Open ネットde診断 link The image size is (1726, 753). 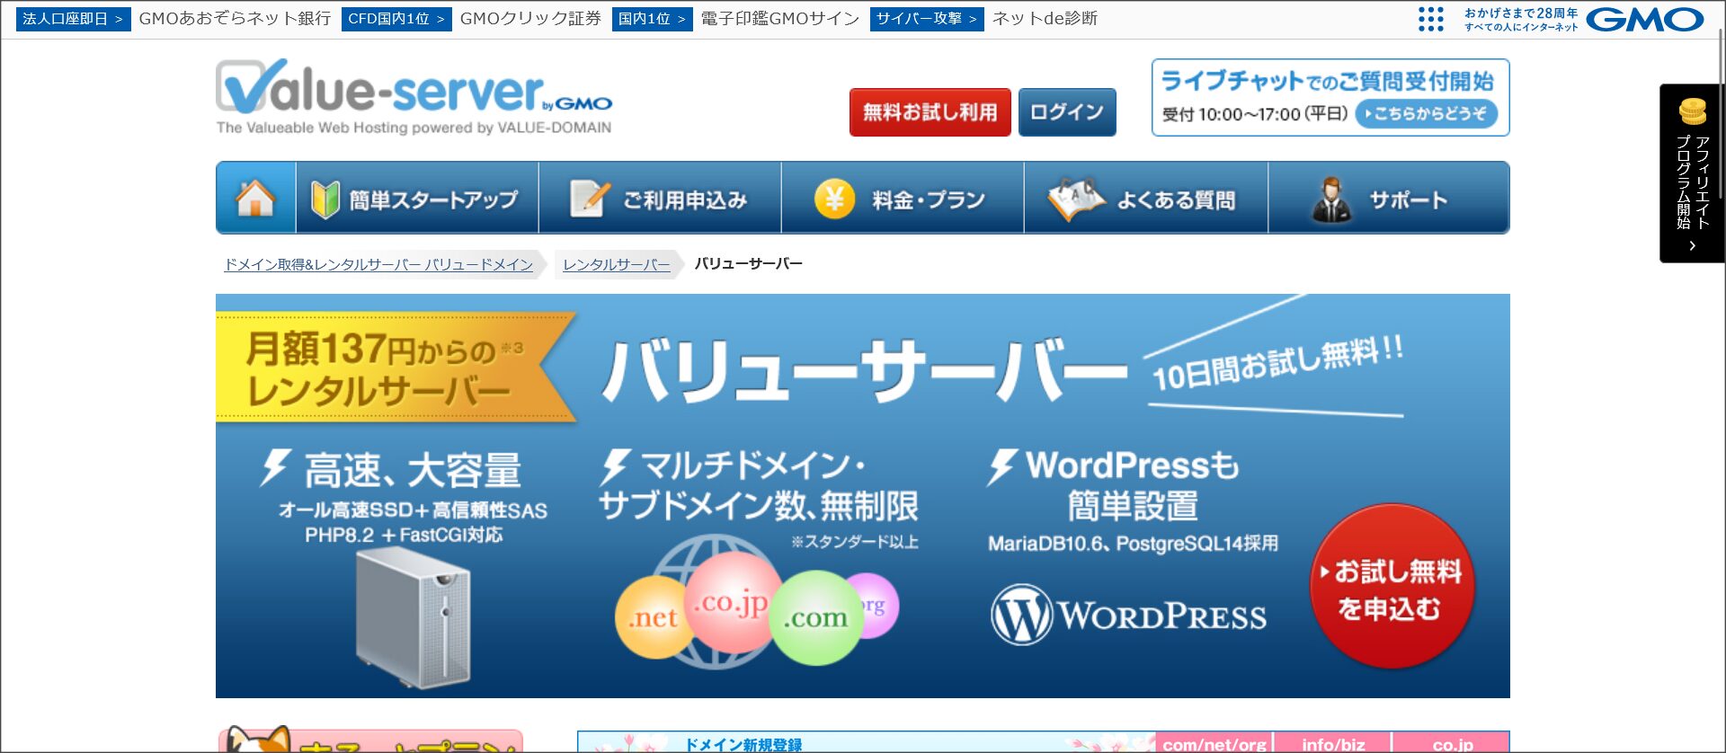1045,19
